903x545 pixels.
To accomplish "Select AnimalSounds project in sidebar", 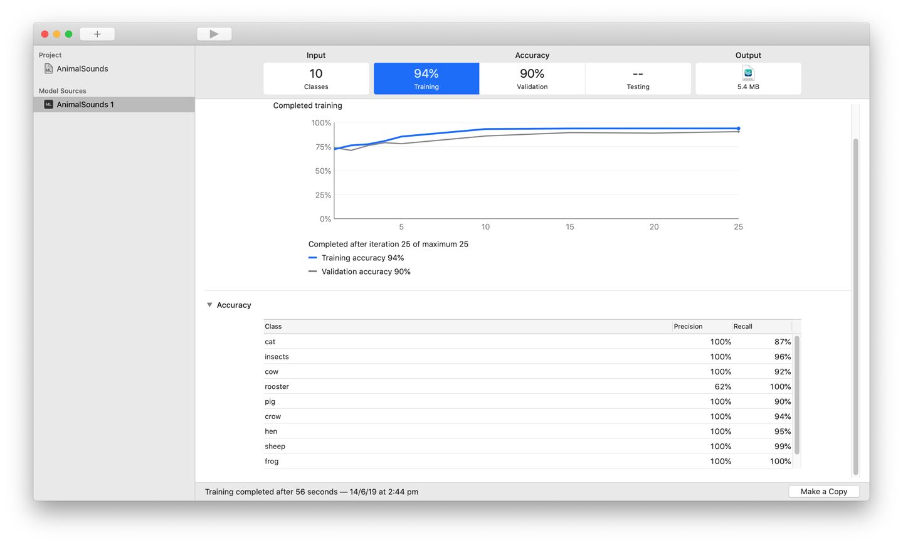I will (x=82, y=68).
